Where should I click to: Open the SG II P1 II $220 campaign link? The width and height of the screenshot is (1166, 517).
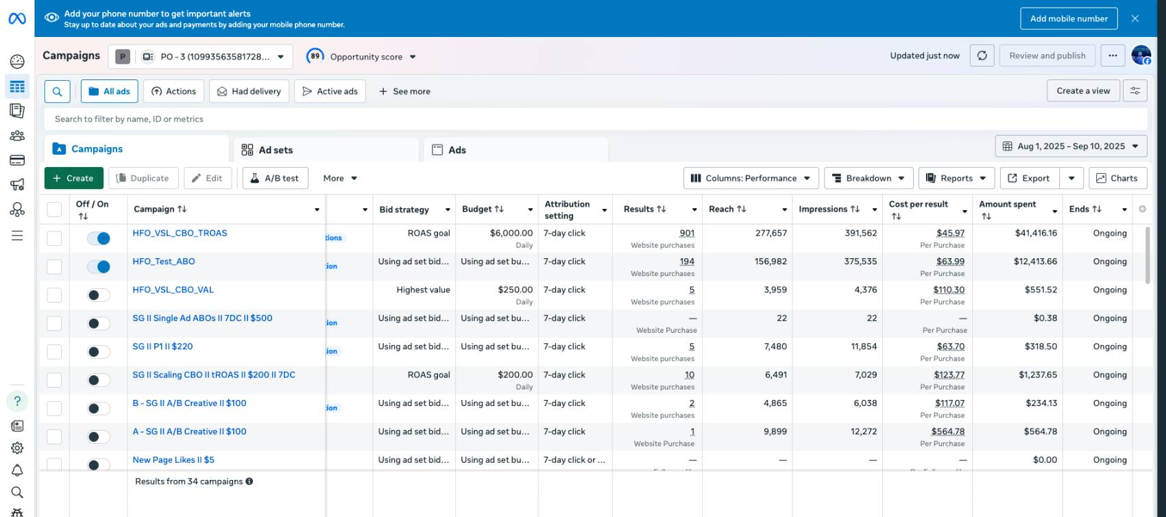tap(162, 346)
